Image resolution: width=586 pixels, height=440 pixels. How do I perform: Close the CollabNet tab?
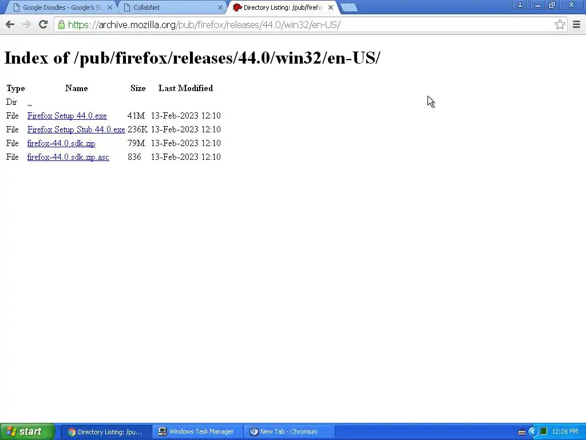220,7
